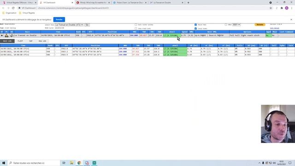Open the link under the version number

point(275,28)
